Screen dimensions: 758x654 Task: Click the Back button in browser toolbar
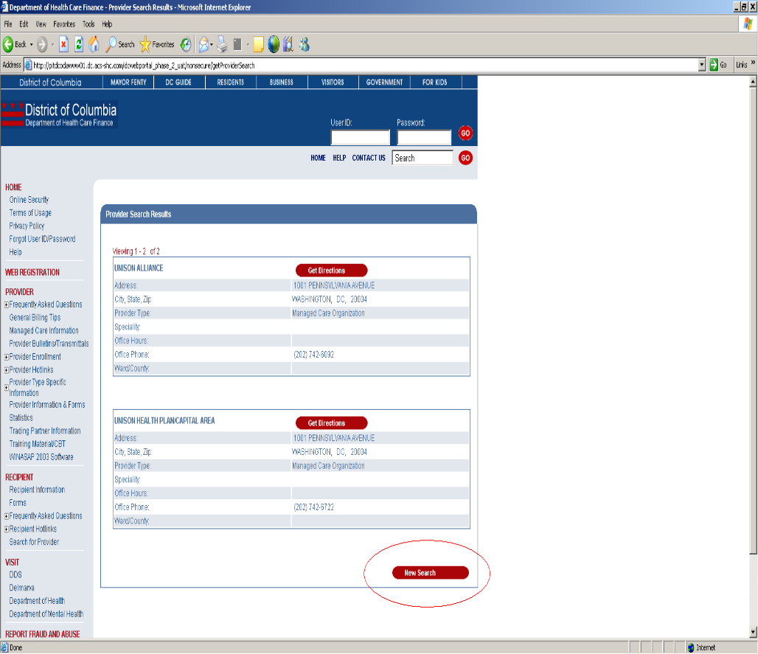(15, 44)
